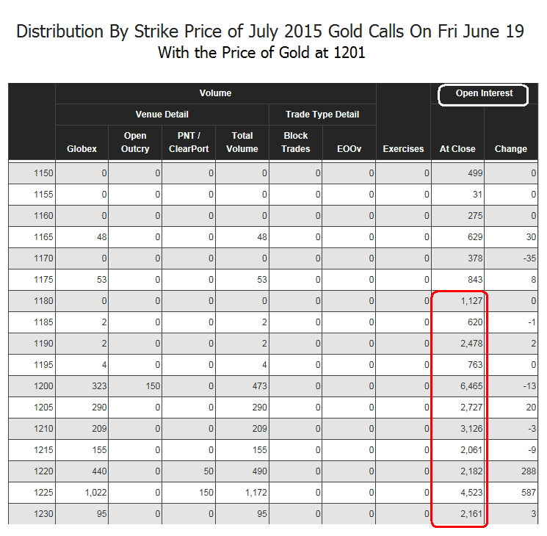
Task: Click the chart title mentioning July 2015 Gold Calls
Action: pos(269,32)
